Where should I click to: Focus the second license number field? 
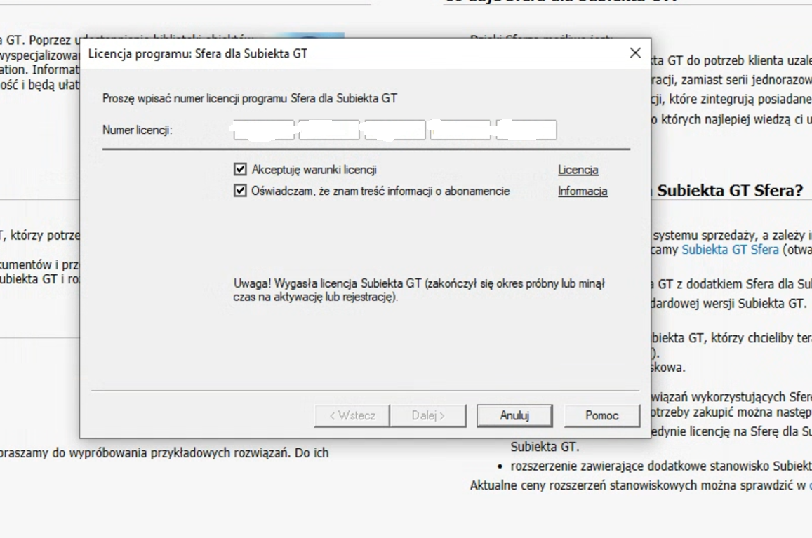click(x=329, y=130)
